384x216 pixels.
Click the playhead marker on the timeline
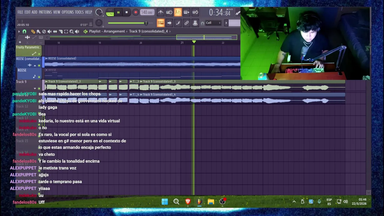[x=194, y=42]
